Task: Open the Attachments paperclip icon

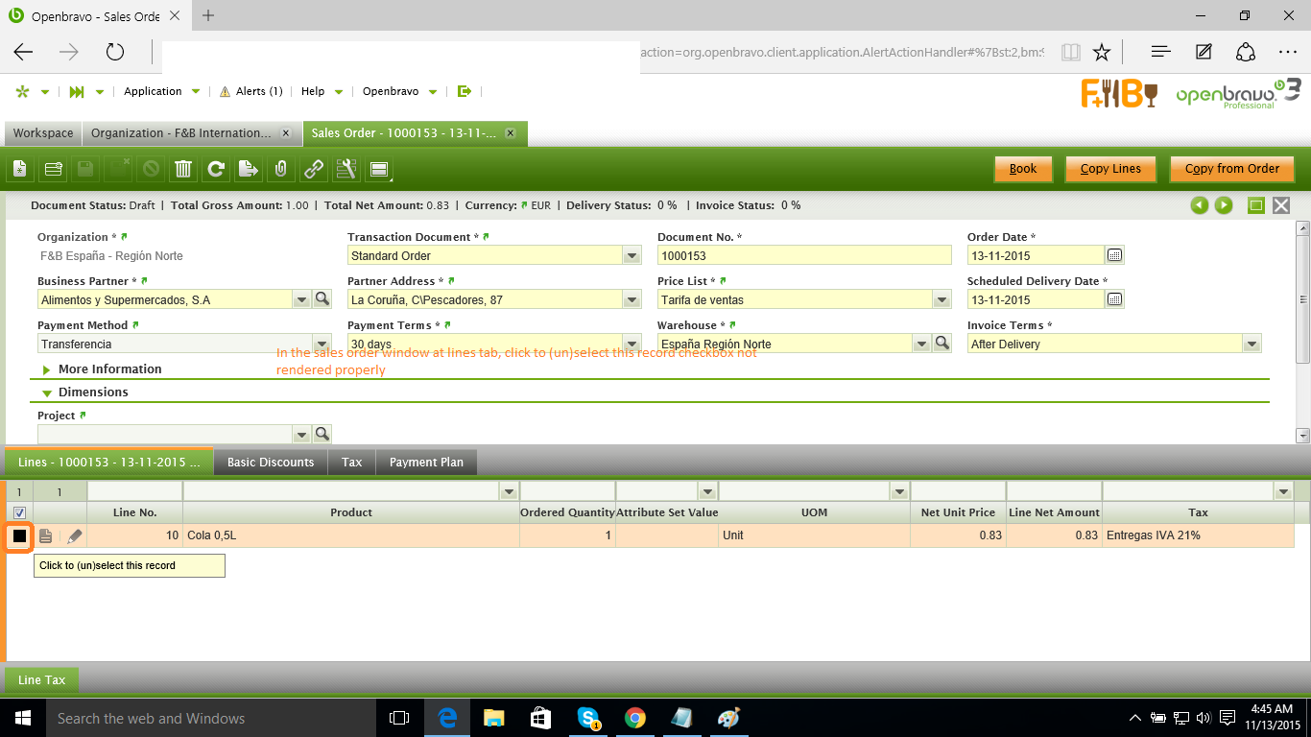Action: 280,170
